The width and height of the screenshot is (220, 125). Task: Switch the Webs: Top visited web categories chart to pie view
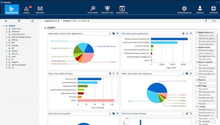click(187, 73)
